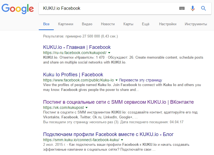This screenshot has height=155, width=214.
Task: Expand arrow beside facebook.com/public/Kuku-Io URL
Action: point(116,80)
